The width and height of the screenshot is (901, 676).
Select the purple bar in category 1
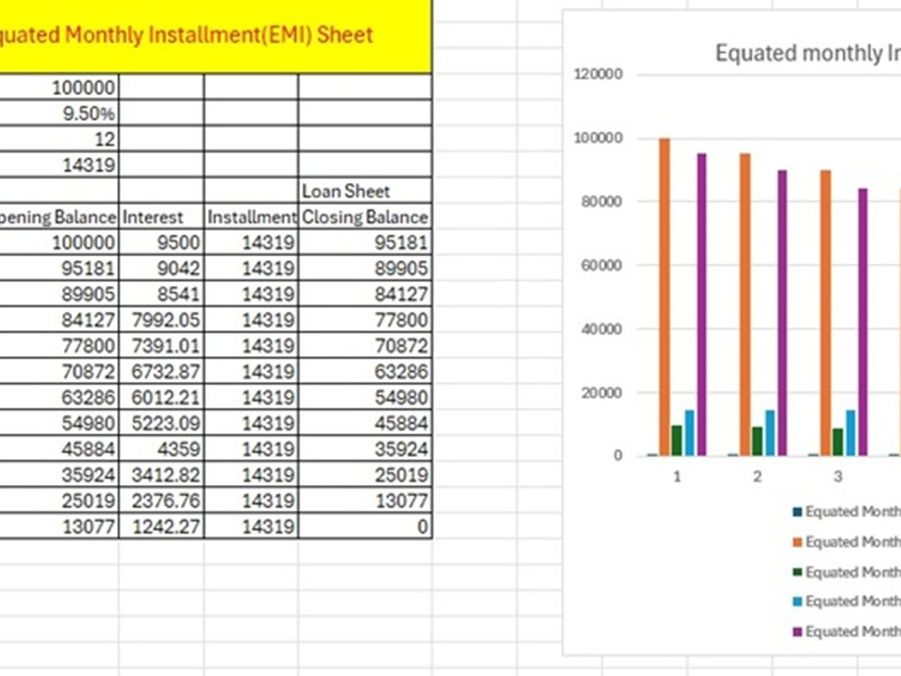click(702, 305)
